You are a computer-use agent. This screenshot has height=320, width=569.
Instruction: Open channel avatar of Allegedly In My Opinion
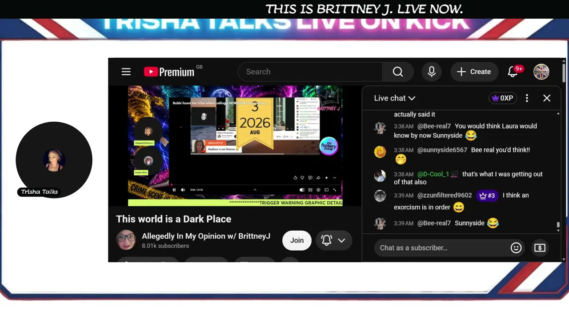[126, 240]
